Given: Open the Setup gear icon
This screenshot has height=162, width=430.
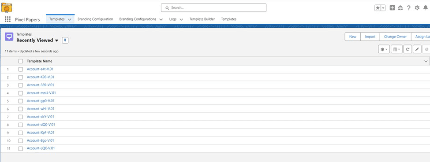Looking at the screenshot, I should (x=417, y=8).
